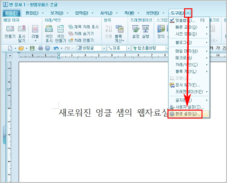Expand dropdown arrow beside 서식
227x183 pixels.
tap(117, 13)
